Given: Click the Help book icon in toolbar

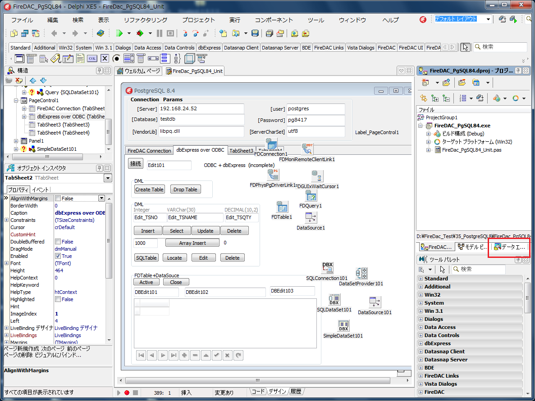Looking at the screenshot, I should click(x=101, y=33).
